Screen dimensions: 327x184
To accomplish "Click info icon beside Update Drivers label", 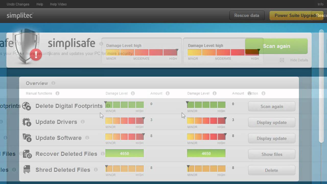I will [x=83, y=122].
